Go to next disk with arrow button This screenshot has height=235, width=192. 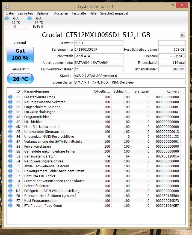(182, 35)
